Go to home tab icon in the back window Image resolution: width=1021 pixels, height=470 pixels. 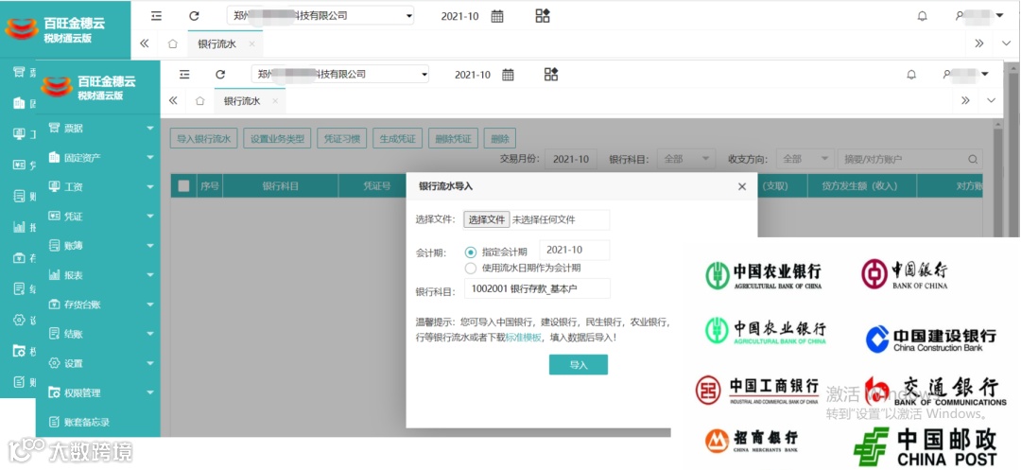coord(173,44)
